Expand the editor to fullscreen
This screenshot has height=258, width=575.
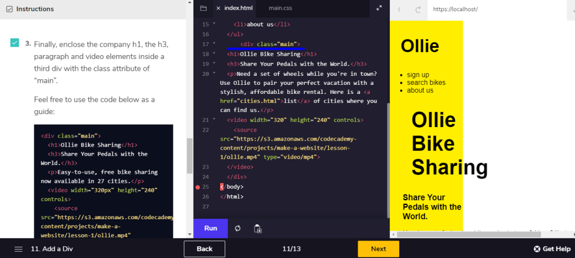(x=379, y=8)
